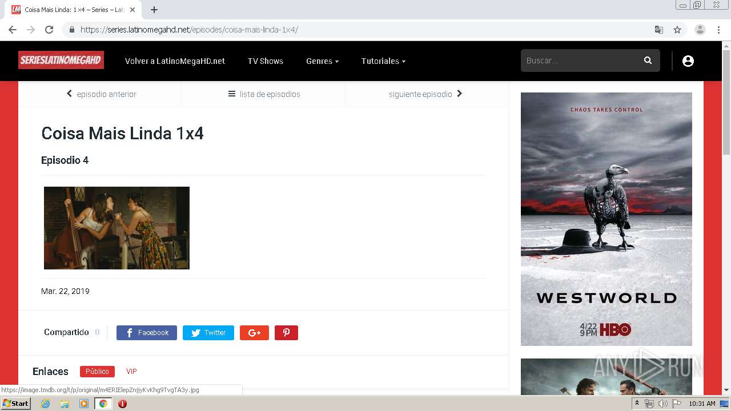Share on Facebook
Viewport: 731px width, 411px height.
coord(147,333)
